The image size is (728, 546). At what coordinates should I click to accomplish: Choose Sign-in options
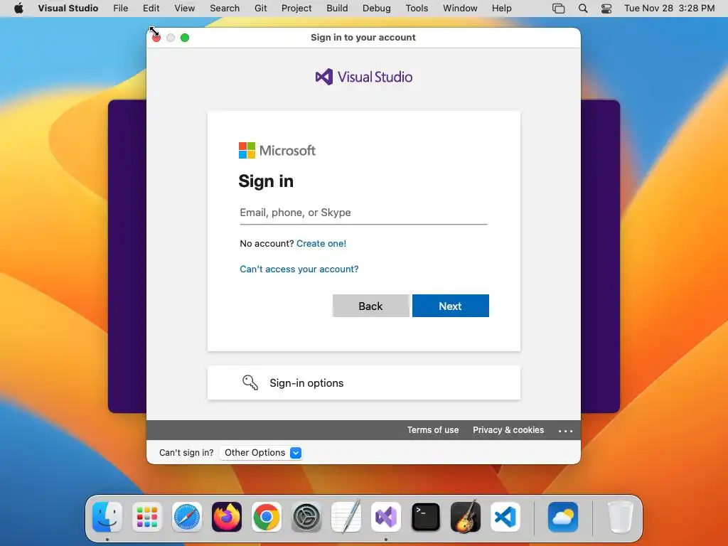(363, 382)
